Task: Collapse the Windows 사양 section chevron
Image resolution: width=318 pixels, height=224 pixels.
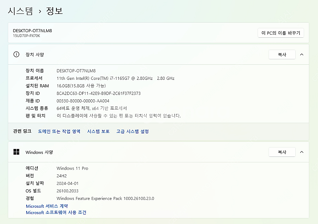Action: point(302,152)
